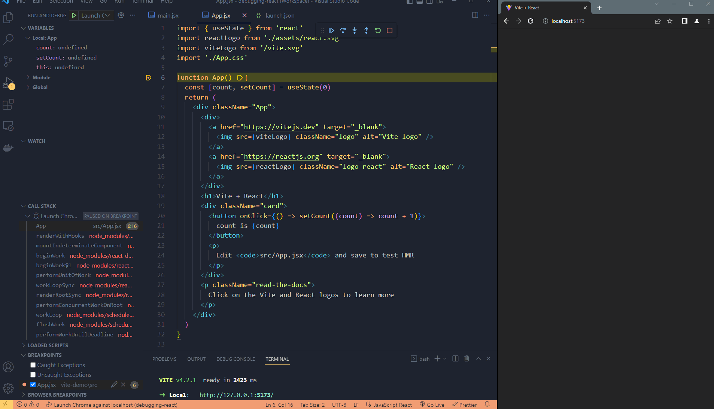Open the Explorer view in activity bar
714x409 pixels.
(x=8, y=18)
